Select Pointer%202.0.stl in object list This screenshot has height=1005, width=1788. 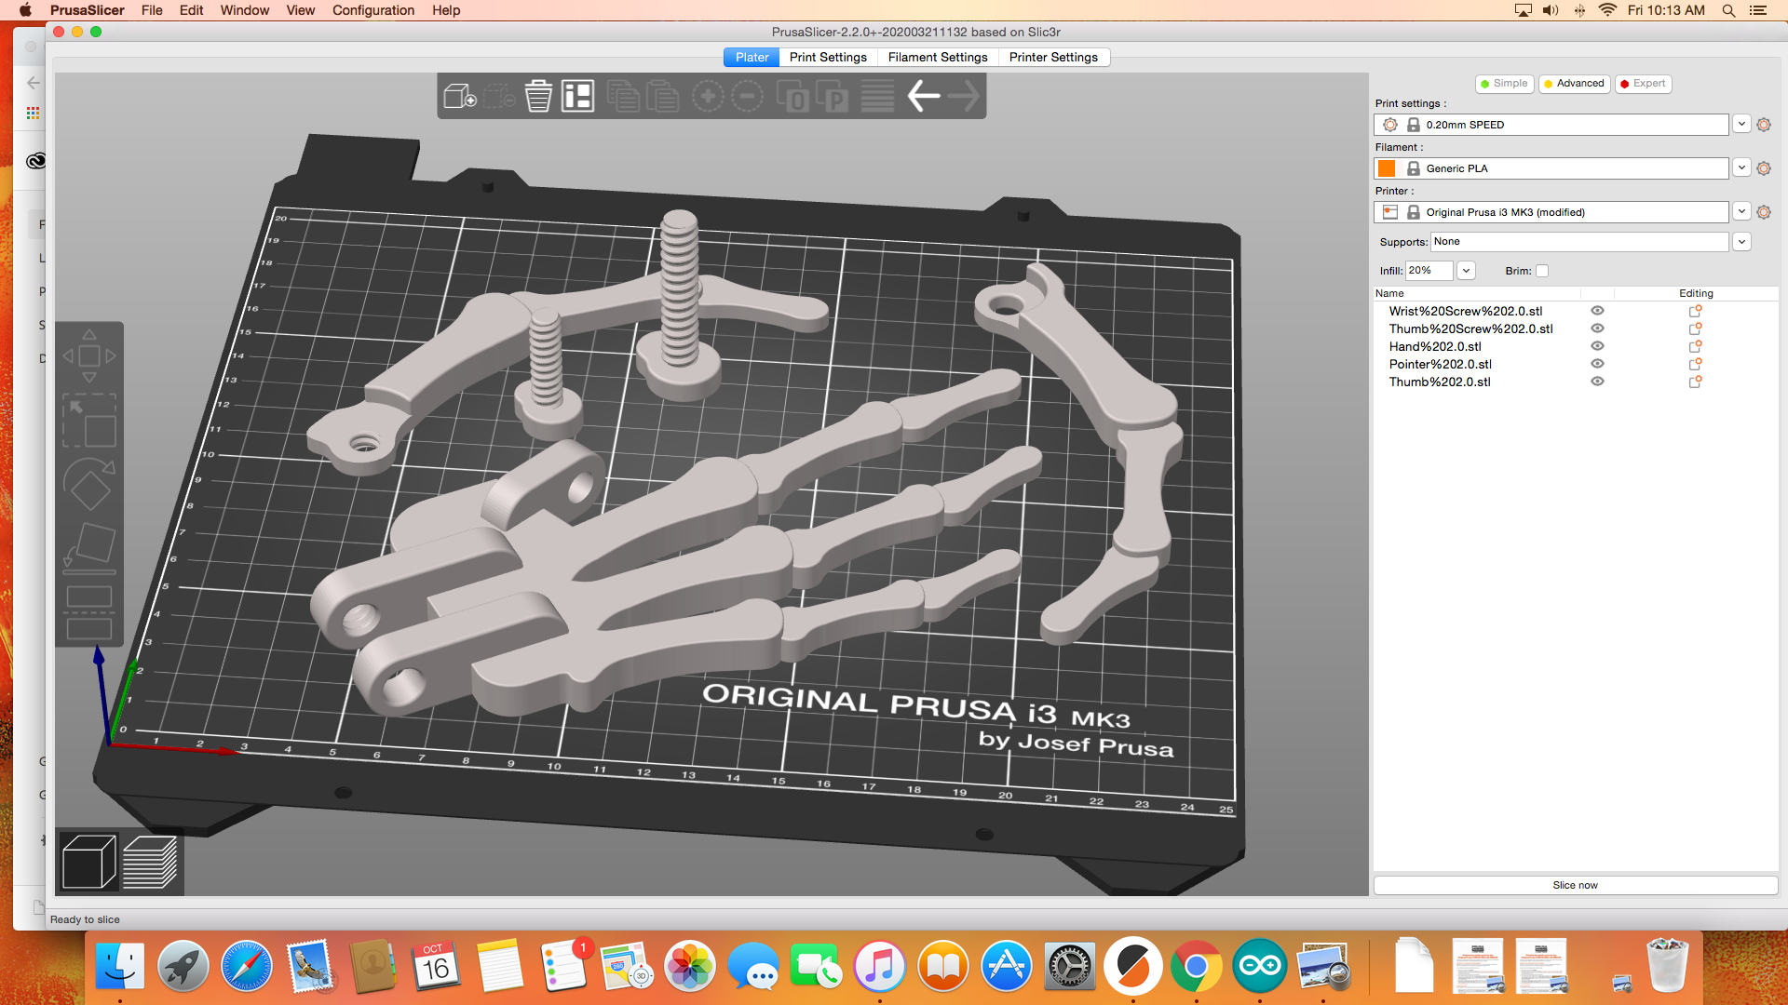pyautogui.click(x=1440, y=364)
